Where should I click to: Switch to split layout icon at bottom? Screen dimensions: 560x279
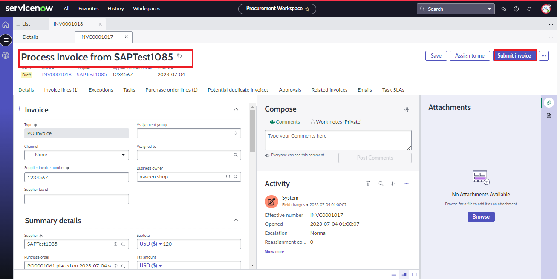click(404, 275)
